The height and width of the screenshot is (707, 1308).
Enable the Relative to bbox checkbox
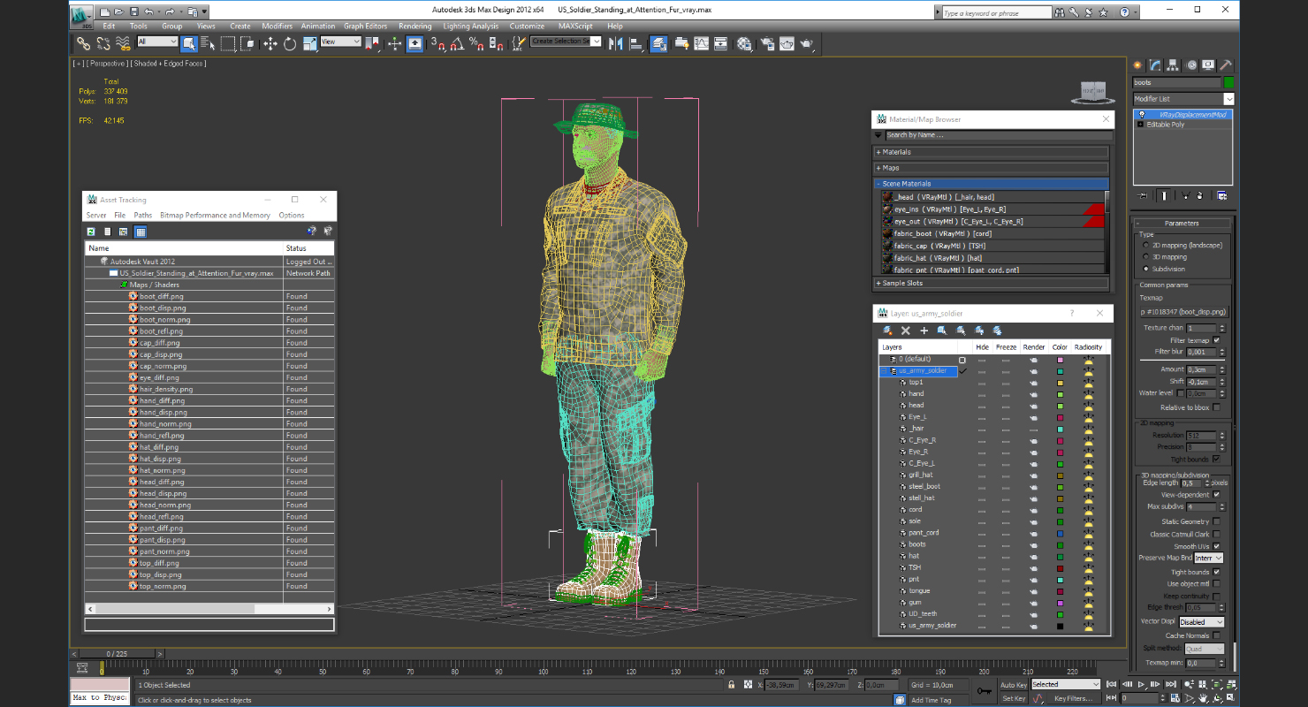(x=1217, y=407)
